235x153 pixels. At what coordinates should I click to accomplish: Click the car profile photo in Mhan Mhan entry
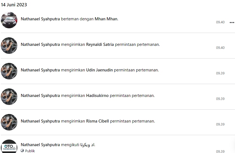[x=9, y=20]
